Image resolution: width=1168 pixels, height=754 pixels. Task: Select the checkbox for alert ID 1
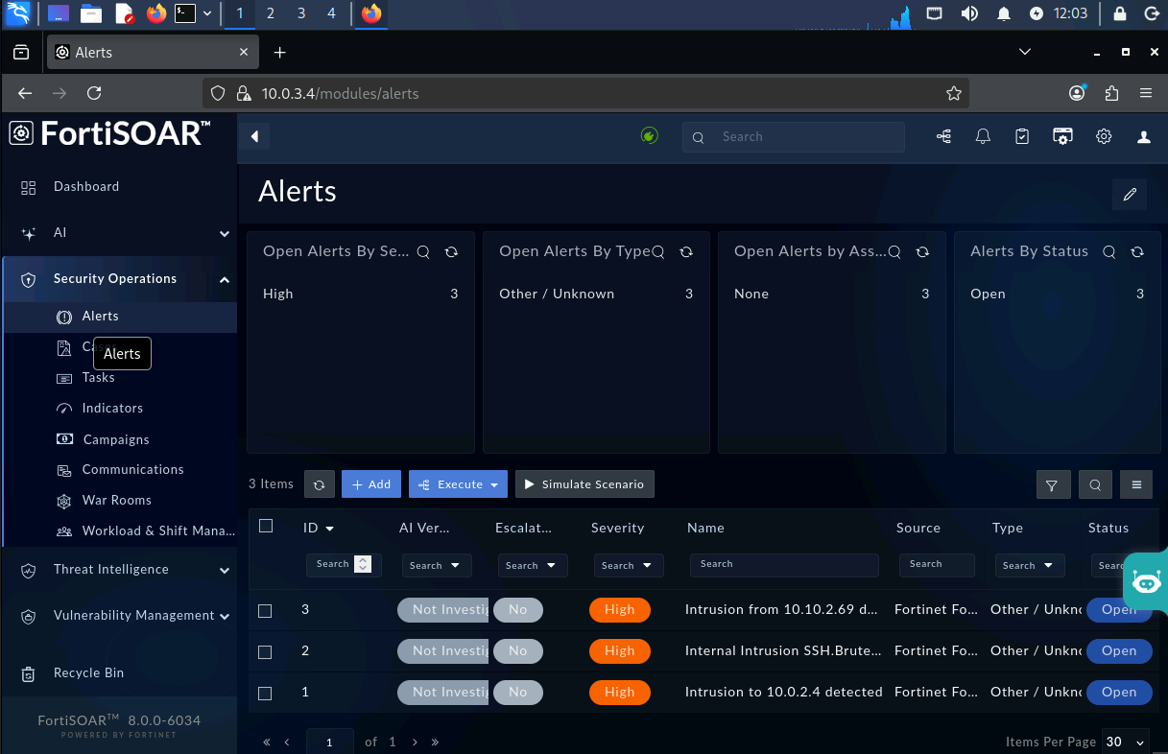point(266,693)
